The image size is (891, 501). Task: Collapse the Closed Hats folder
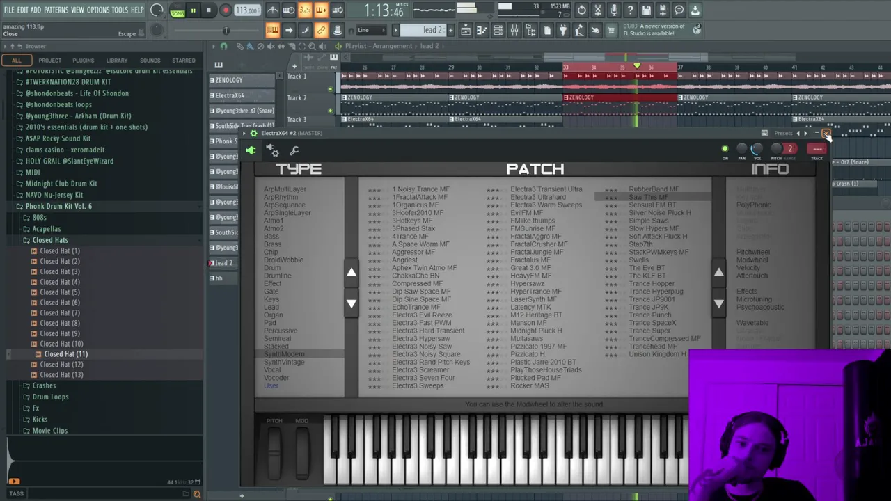[50, 240]
